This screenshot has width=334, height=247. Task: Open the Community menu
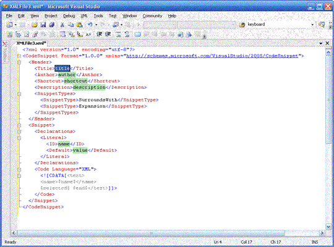[152, 16]
